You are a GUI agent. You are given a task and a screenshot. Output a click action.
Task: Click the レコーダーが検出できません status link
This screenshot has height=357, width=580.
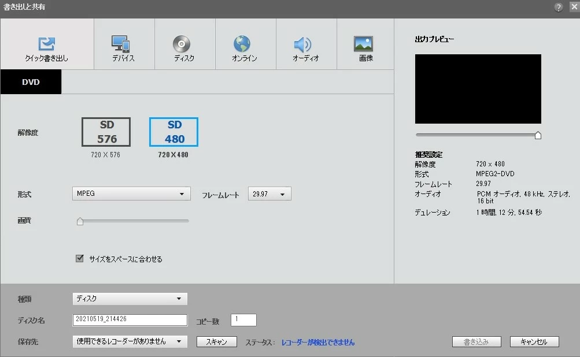point(318,343)
